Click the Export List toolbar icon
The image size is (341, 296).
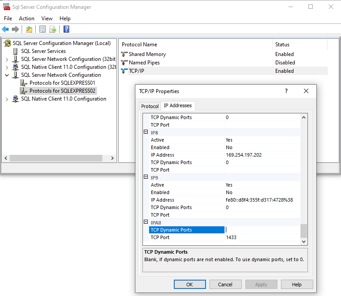(53, 30)
